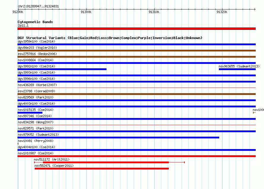This screenshot has height=189, width=264.
Task: Click the 91290k ruler tick label
Action: point(18,12)
